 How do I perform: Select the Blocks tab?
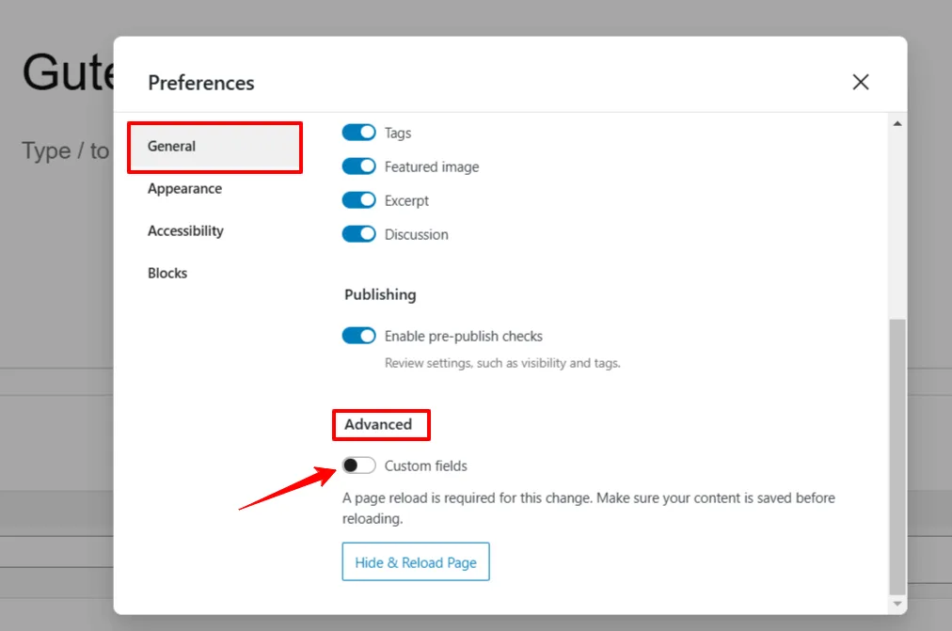[167, 274]
